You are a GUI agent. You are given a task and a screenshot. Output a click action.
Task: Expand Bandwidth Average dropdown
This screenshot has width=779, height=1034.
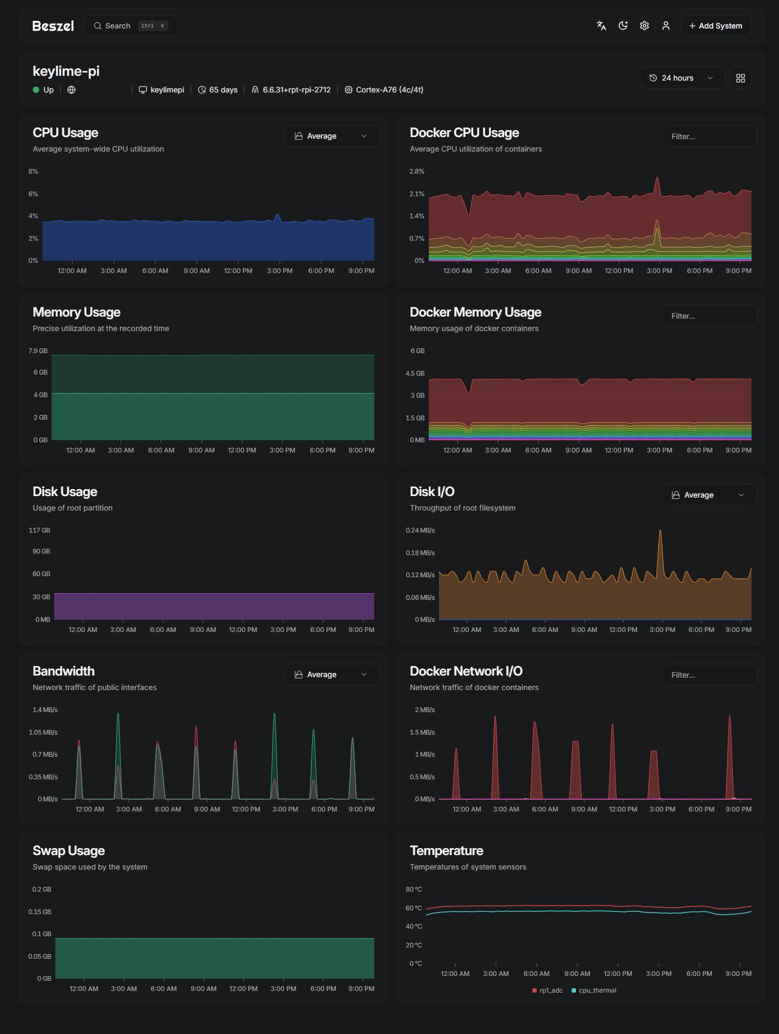(331, 674)
